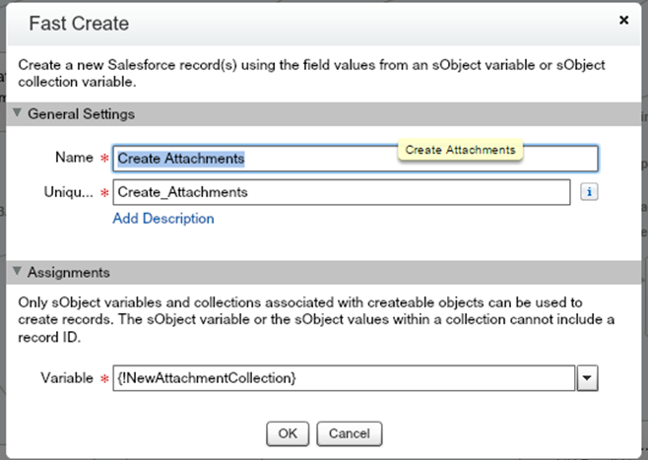Click the Variable field with NewAttachmentCollection
648x460 pixels.
[x=343, y=377]
